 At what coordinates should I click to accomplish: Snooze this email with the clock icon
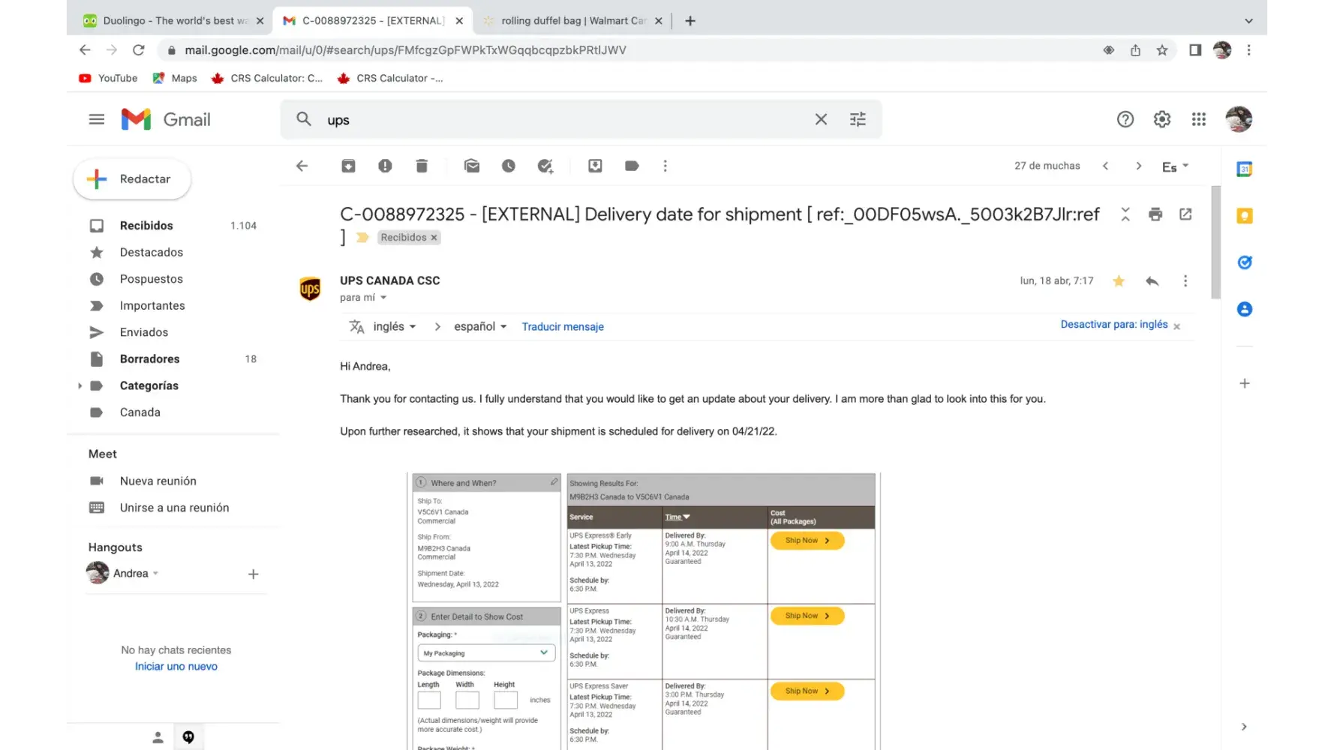pyautogui.click(x=509, y=166)
